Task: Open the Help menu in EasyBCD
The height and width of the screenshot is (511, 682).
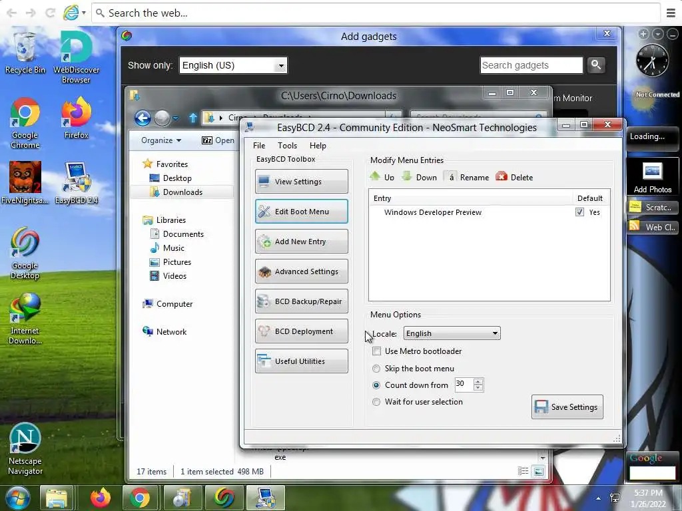Action: tap(318, 146)
